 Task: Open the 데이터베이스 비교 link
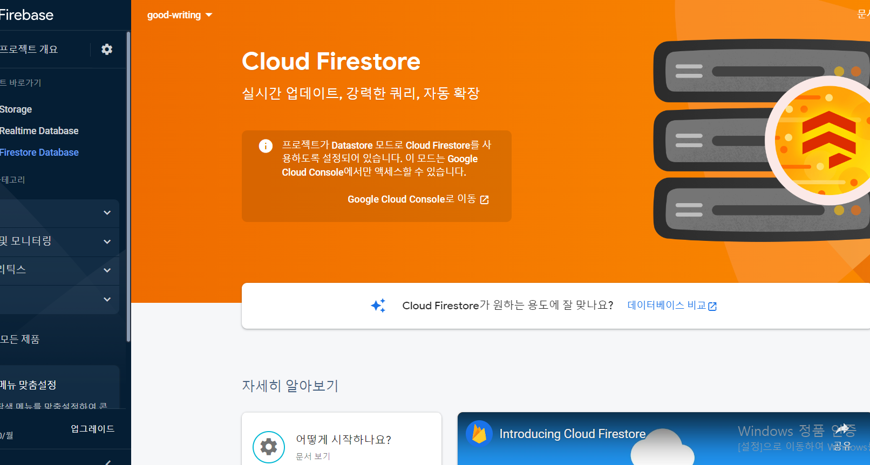(x=672, y=306)
